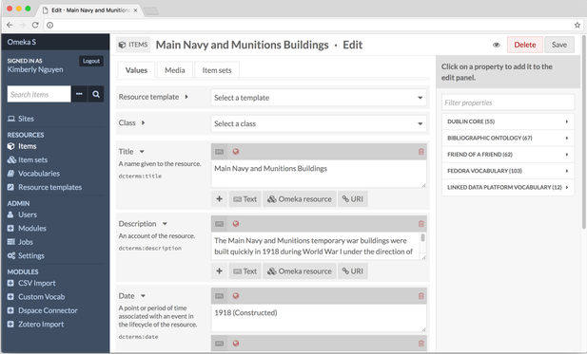Add Omeka resource value under Description
Image resolution: width=587 pixels, height=354 pixels.
[300, 271]
